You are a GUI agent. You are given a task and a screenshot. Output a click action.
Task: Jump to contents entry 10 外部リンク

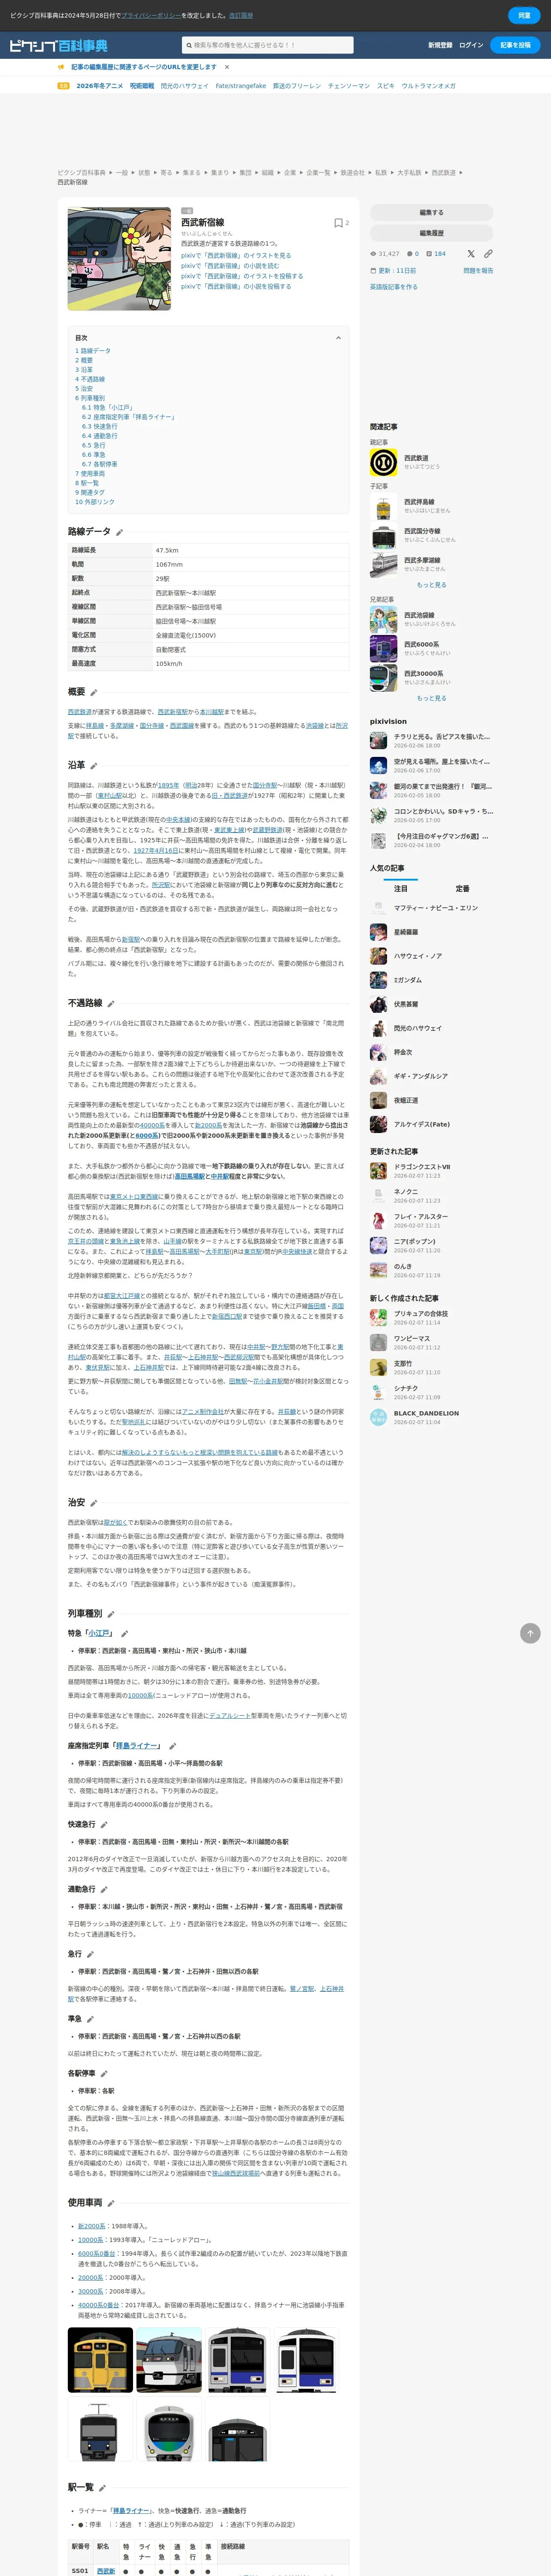click(94, 502)
